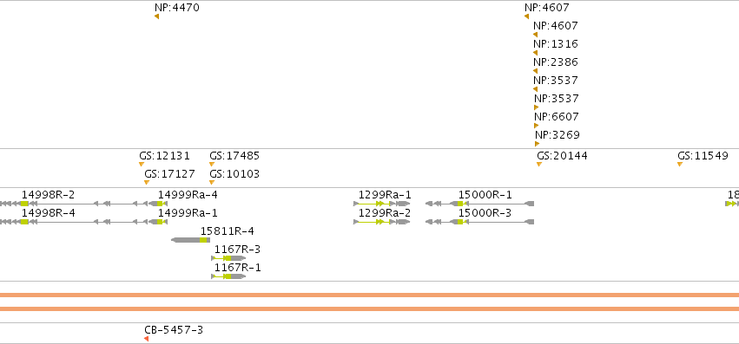Select the 14998R-2 transcript glyph
This screenshot has height=344, width=739.
[74, 204]
